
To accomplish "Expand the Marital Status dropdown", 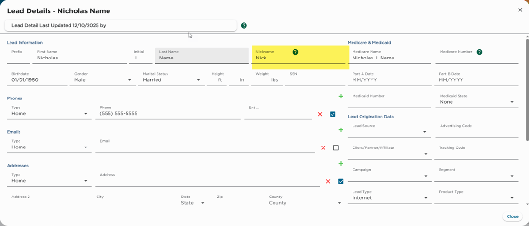I will (x=171, y=80).
